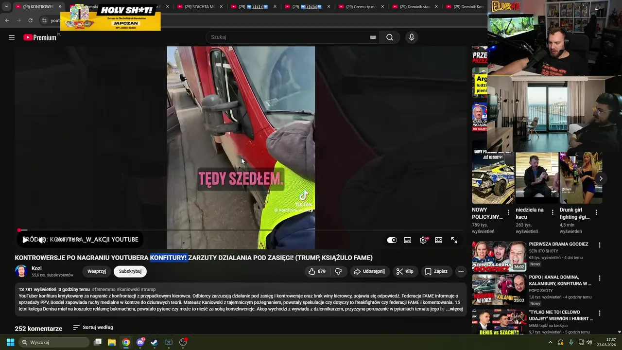Viewport: 622px width, 350px height.
Task: Open menu for POPO KANAŁ DOMINA video
Action: click(600, 278)
